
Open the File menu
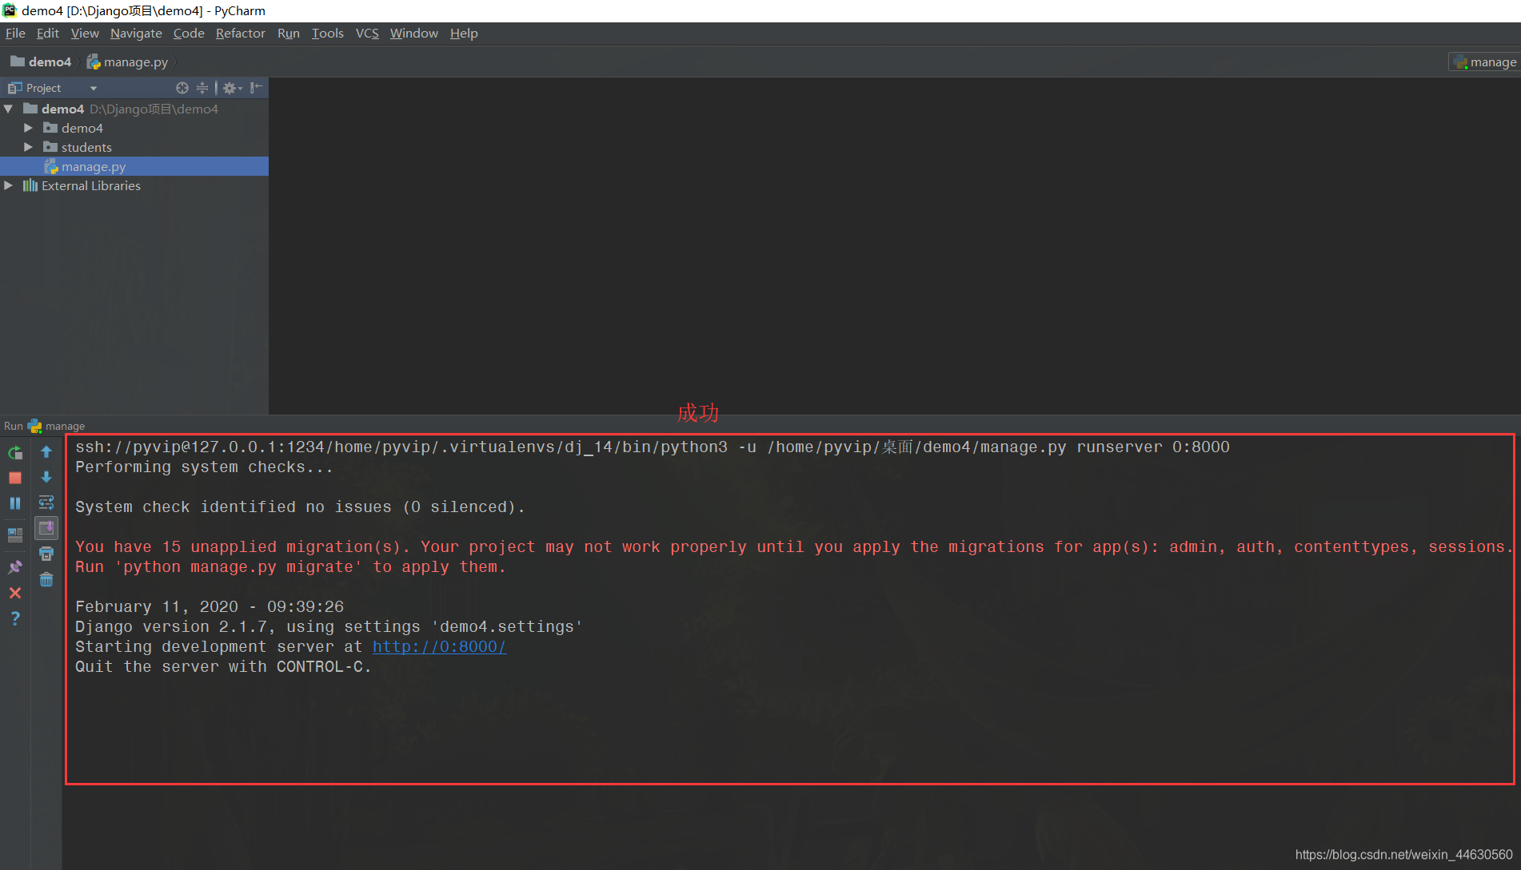pos(15,33)
